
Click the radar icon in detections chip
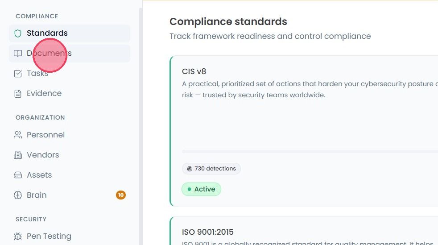pos(190,169)
